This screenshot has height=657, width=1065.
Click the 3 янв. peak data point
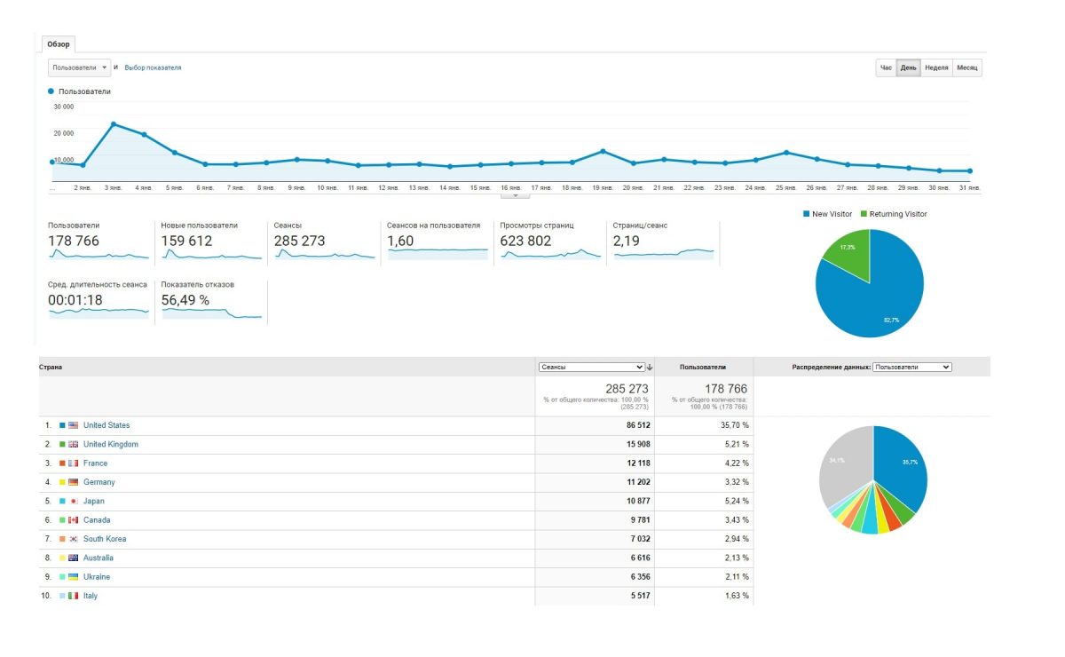pyautogui.click(x=113, y=124)
